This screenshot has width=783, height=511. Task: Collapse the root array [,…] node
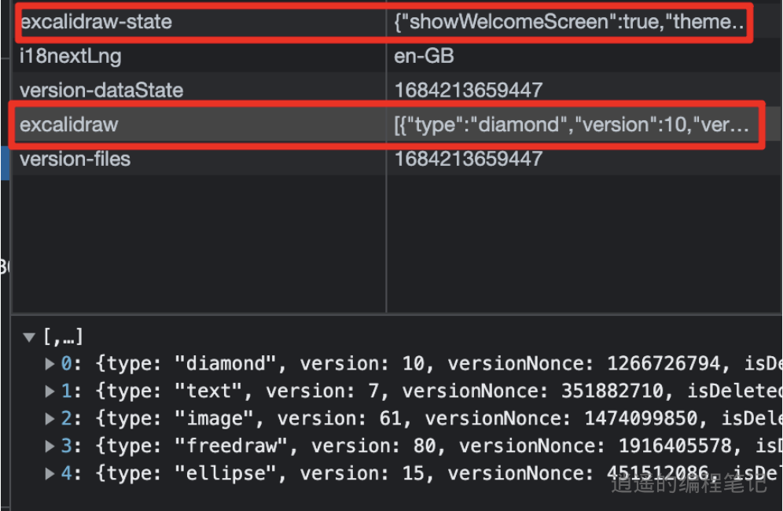coord(29,338)
